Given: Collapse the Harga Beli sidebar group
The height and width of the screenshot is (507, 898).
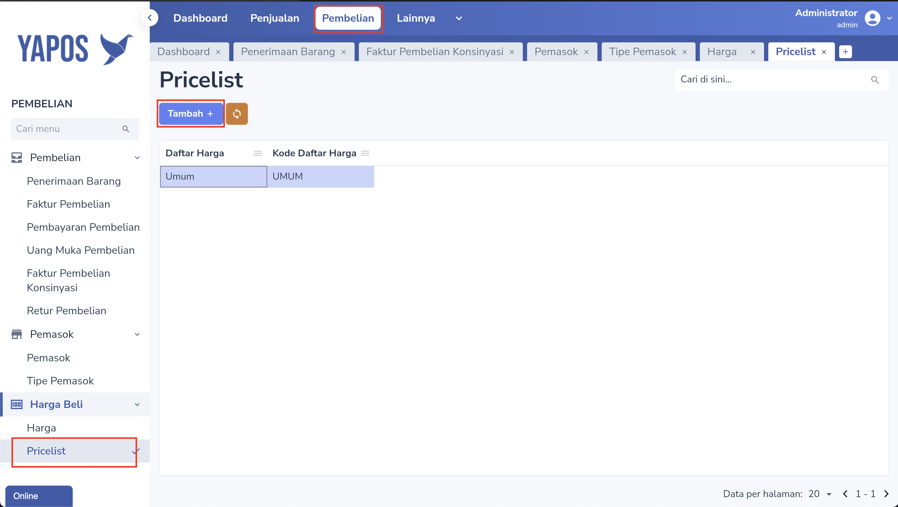Looking at the screenshot, I should [137, 404].
